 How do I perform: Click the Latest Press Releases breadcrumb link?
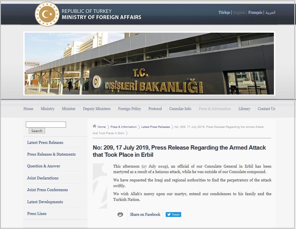(156, 127)
